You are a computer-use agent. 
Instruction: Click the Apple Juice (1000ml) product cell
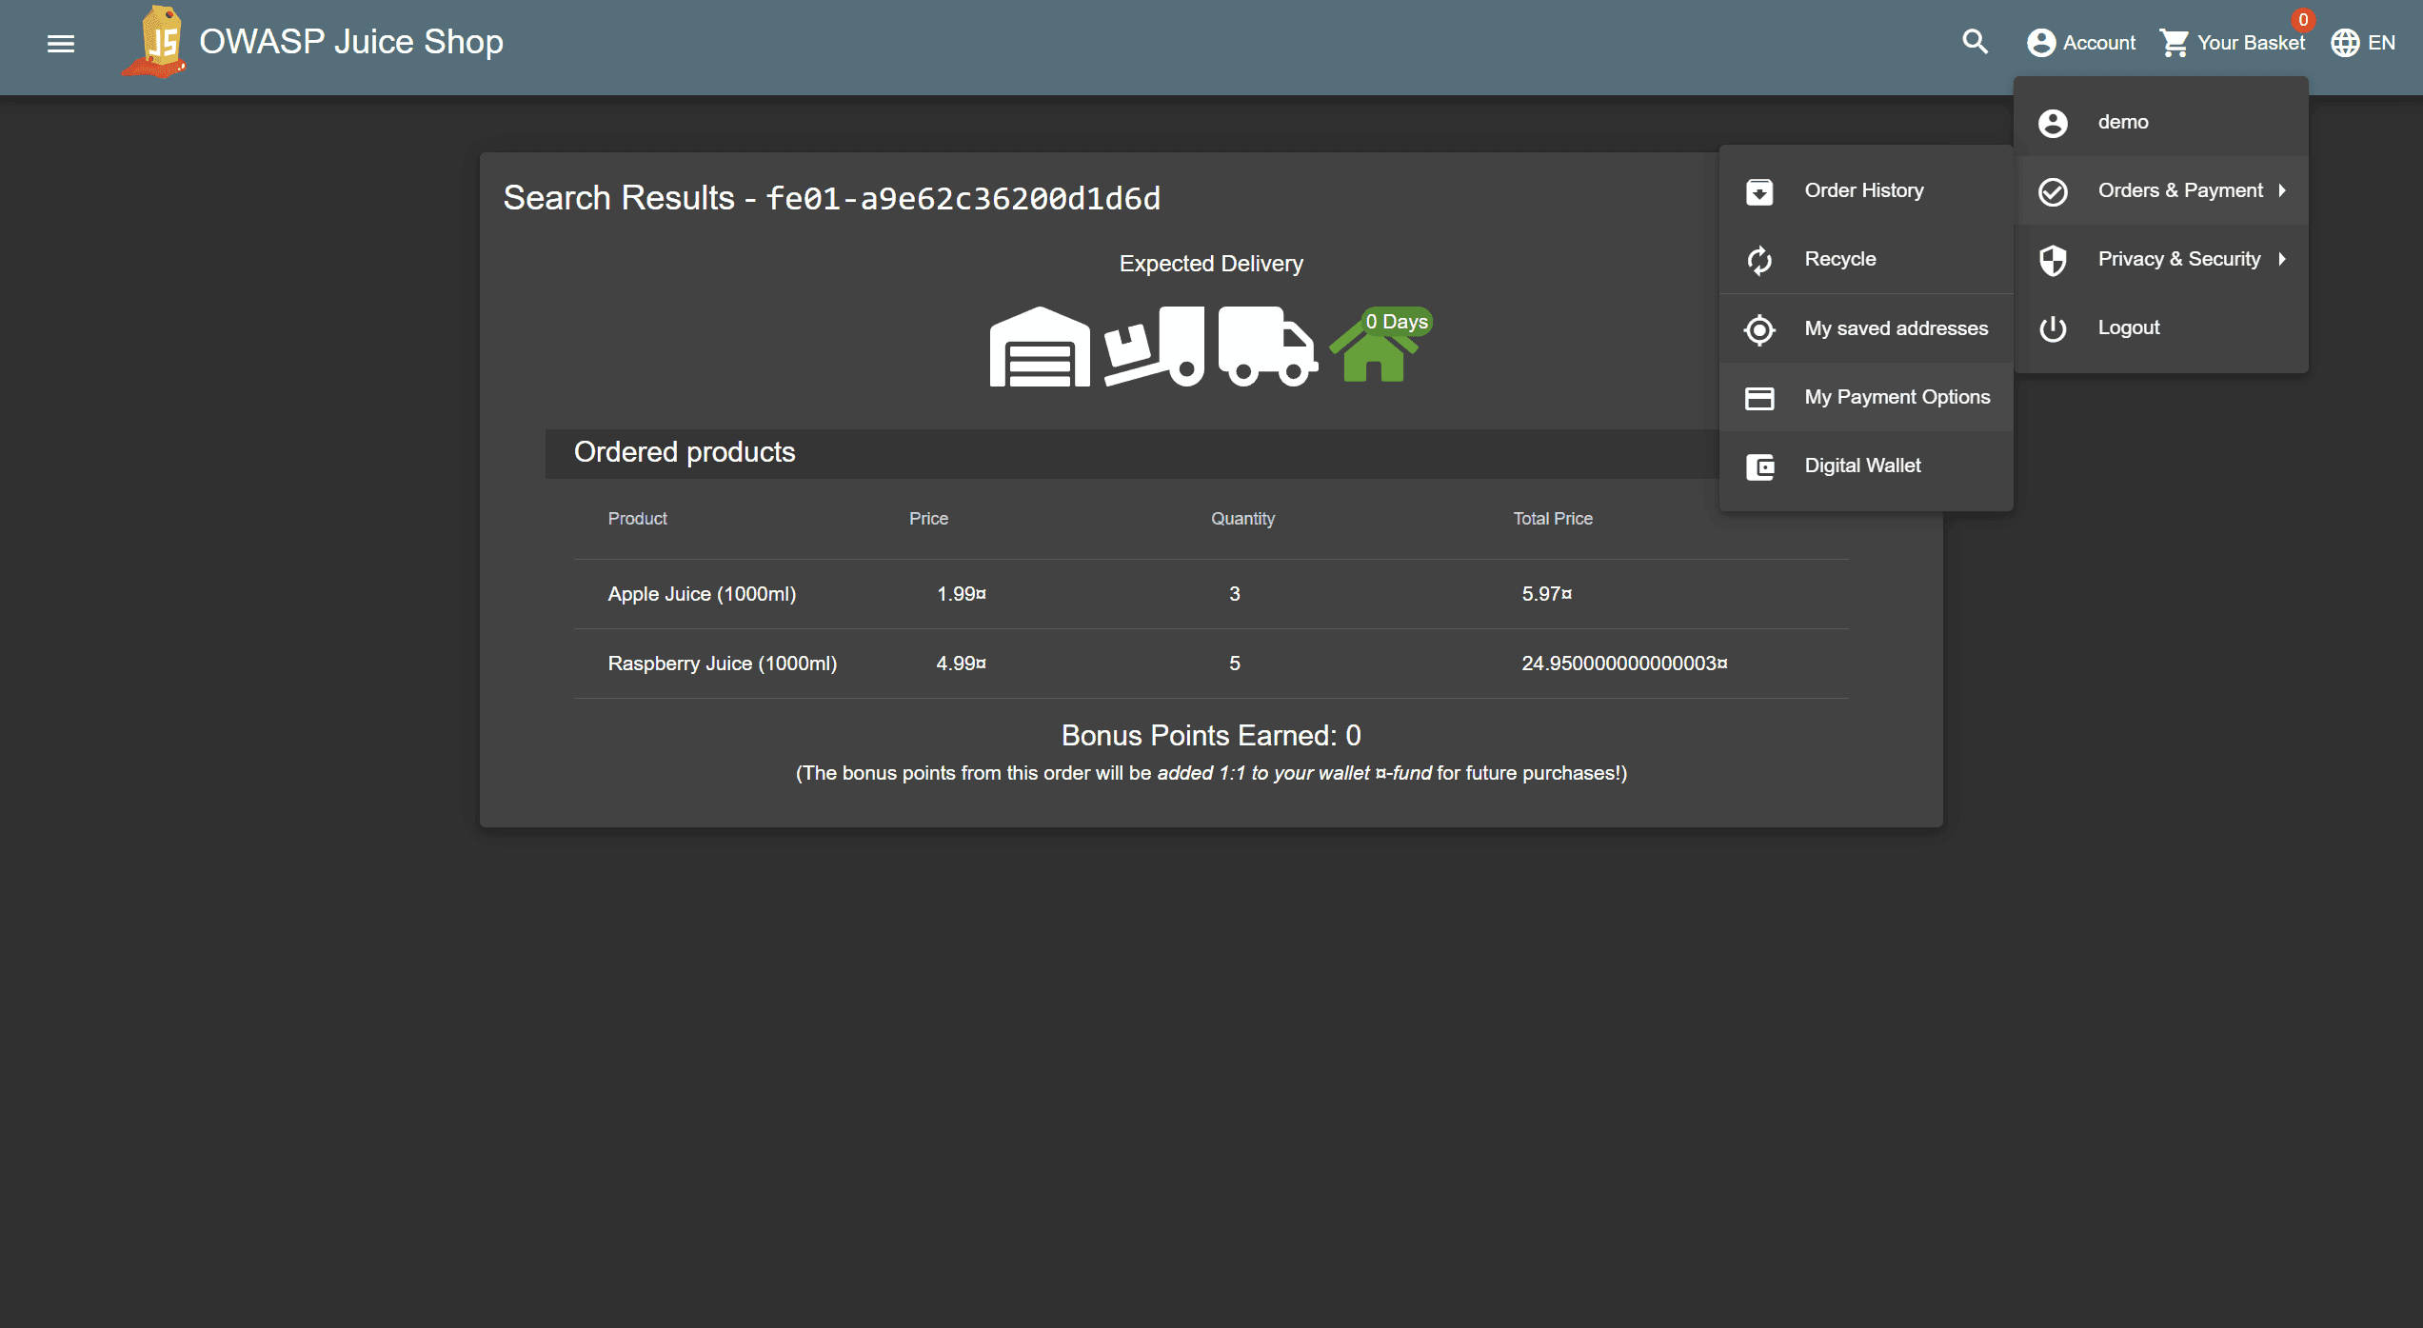pos(702,594)
